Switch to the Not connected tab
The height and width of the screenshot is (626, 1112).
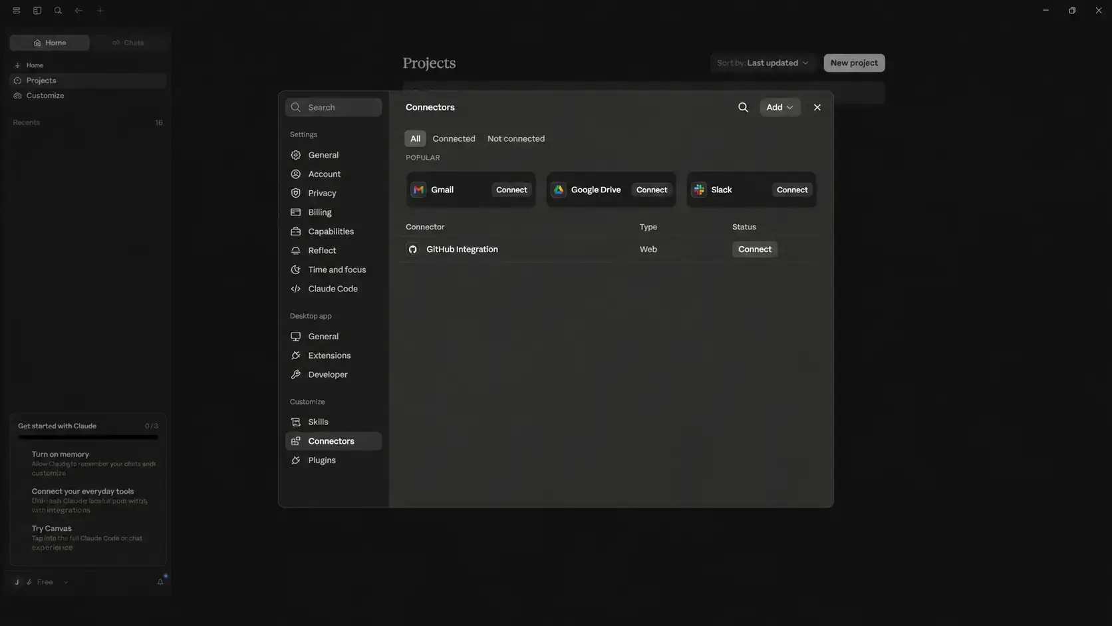pos(515,138)
